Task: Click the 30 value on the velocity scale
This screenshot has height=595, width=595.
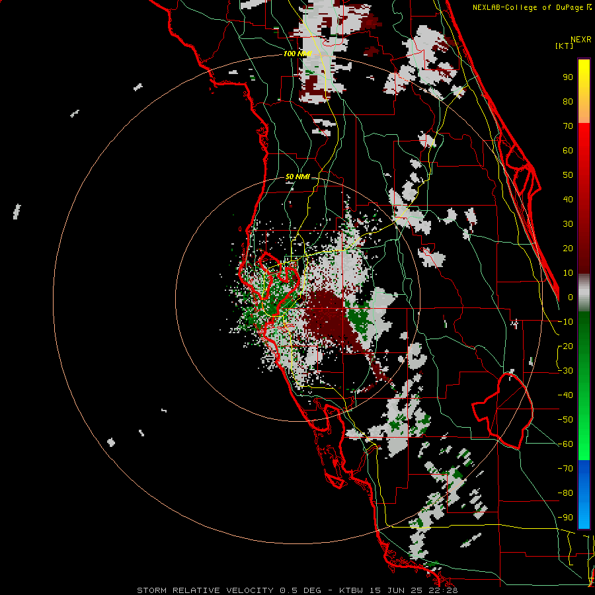Action: click(568, 224)
